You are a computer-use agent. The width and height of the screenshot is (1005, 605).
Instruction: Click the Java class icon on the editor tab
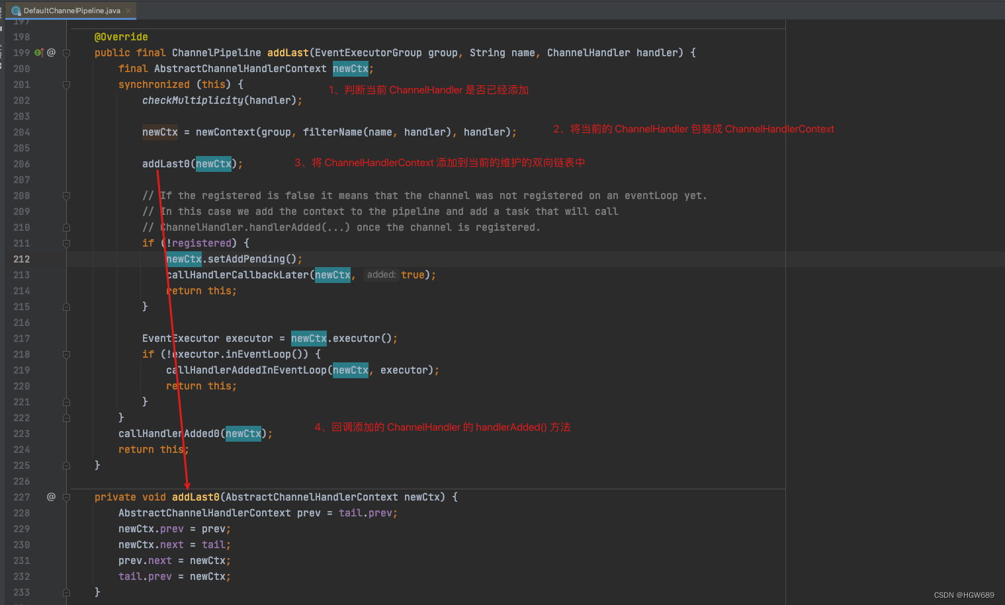[17, 11]
